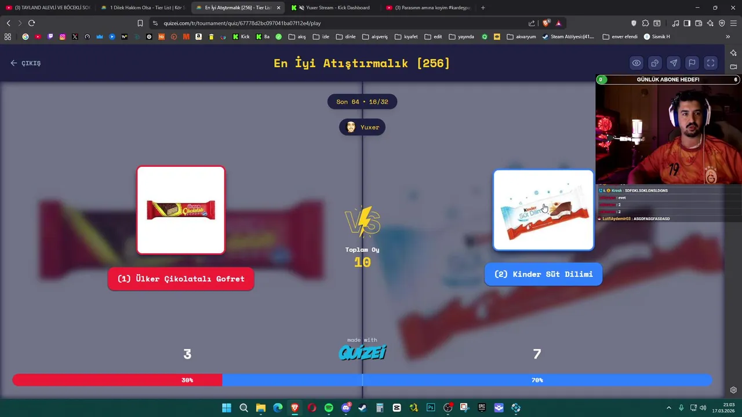Open OBS Studio from the taskbar

click(x=448, y=408)
